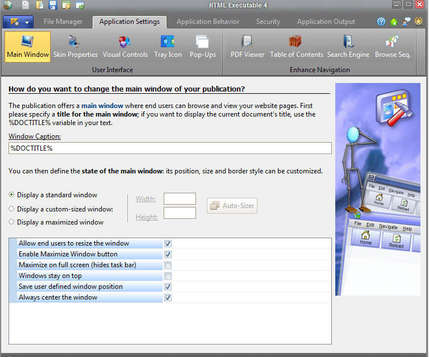Viewport: 429px width, 357px height.
Task: Enable Maximize on full screen checkbox
Action: click(x=168, y=265)
